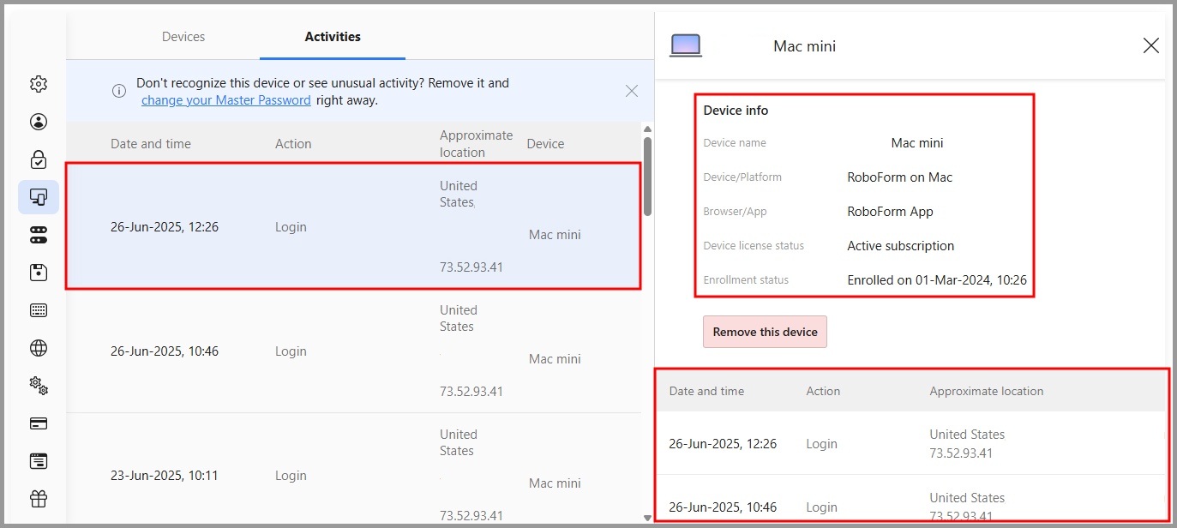Click the Remove this device button
Image resolution: width=1177 pixels, height=528 pixels.
765,332
